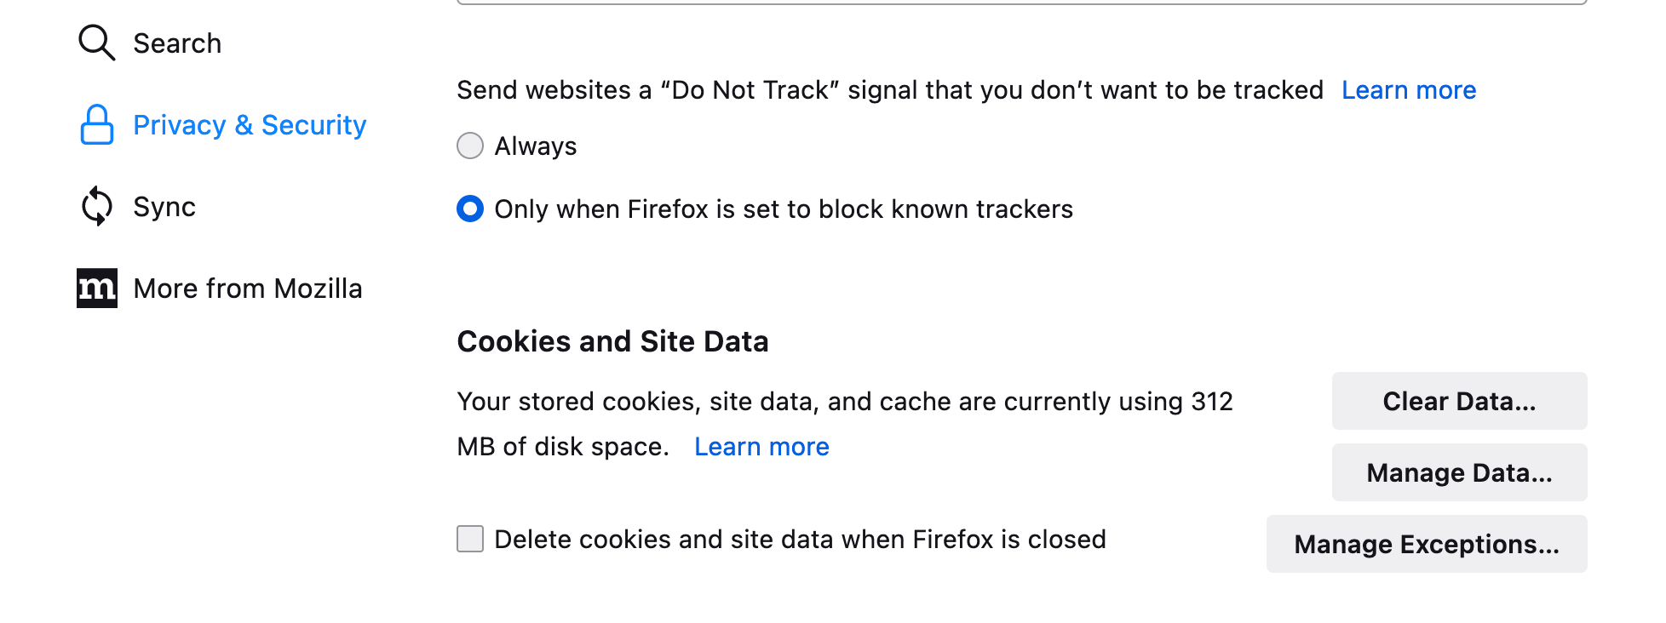This screenshot has width=1666, height=623.
Task: Enable the delete cookies on close checkbox
Action: pyautogui.click(x=470, y=539)
